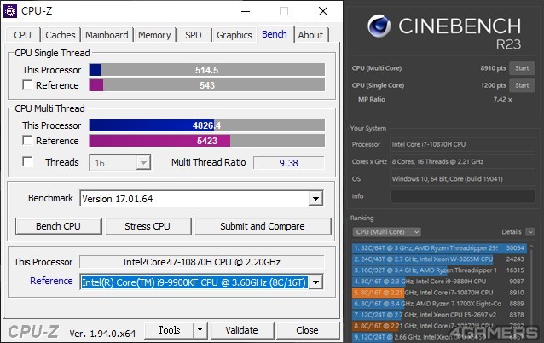544x343 pixels.
Task: Click the 8910 pts multi core score
Action: tap(493, 68)
